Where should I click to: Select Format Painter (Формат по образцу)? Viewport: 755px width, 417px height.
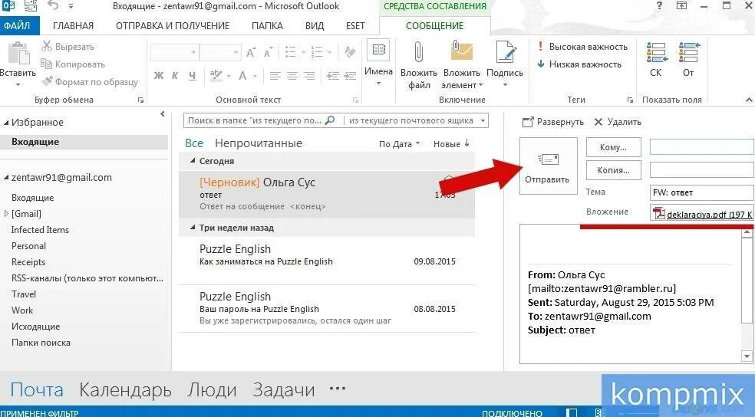point(90,82)
